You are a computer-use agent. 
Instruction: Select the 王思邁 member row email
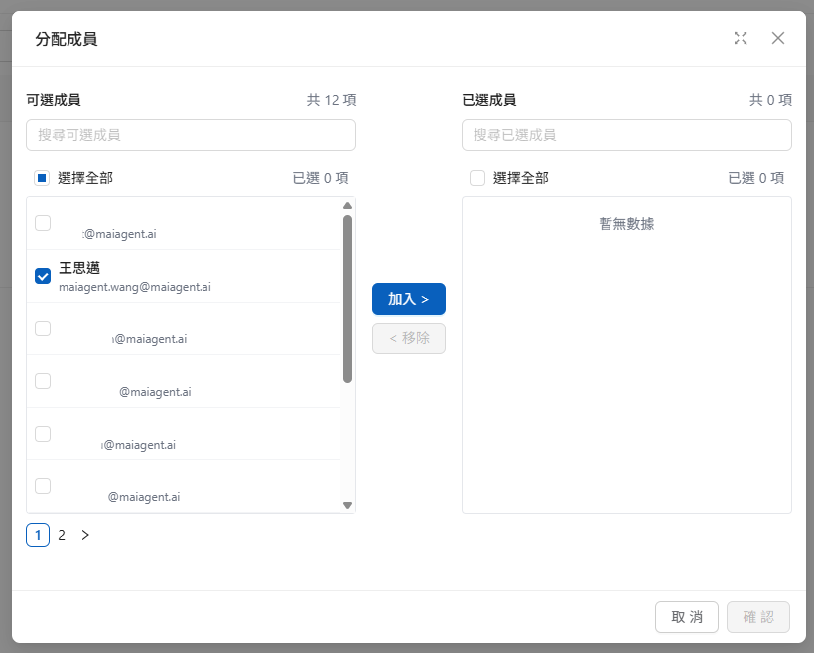(x=135, y=287)
